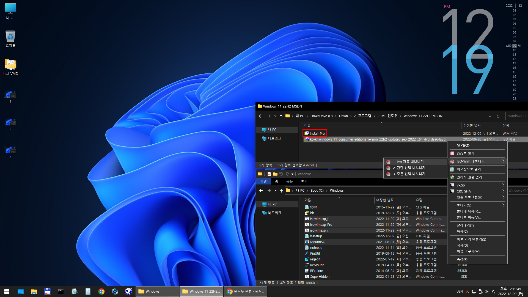Click the network computer tray icon
The height and width of the screenshot is (297, 528).
tap(474, 291)
